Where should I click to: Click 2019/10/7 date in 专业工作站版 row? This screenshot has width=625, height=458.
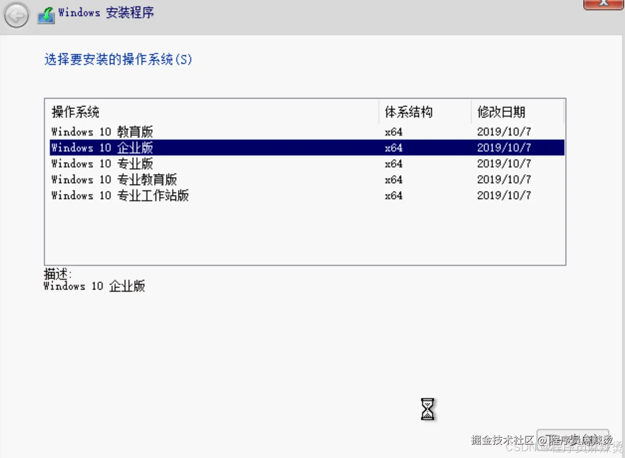pos(504,196)
